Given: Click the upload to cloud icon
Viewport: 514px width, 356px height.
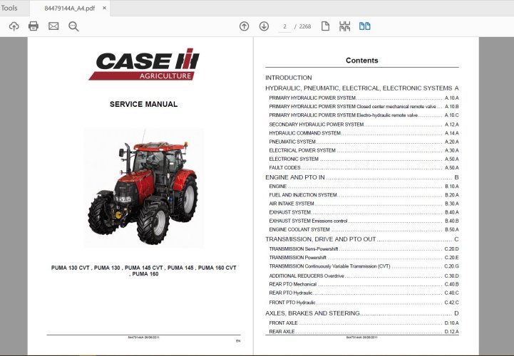Looking at the screenshot, I should pyautogui.click(x=14, y=26).
